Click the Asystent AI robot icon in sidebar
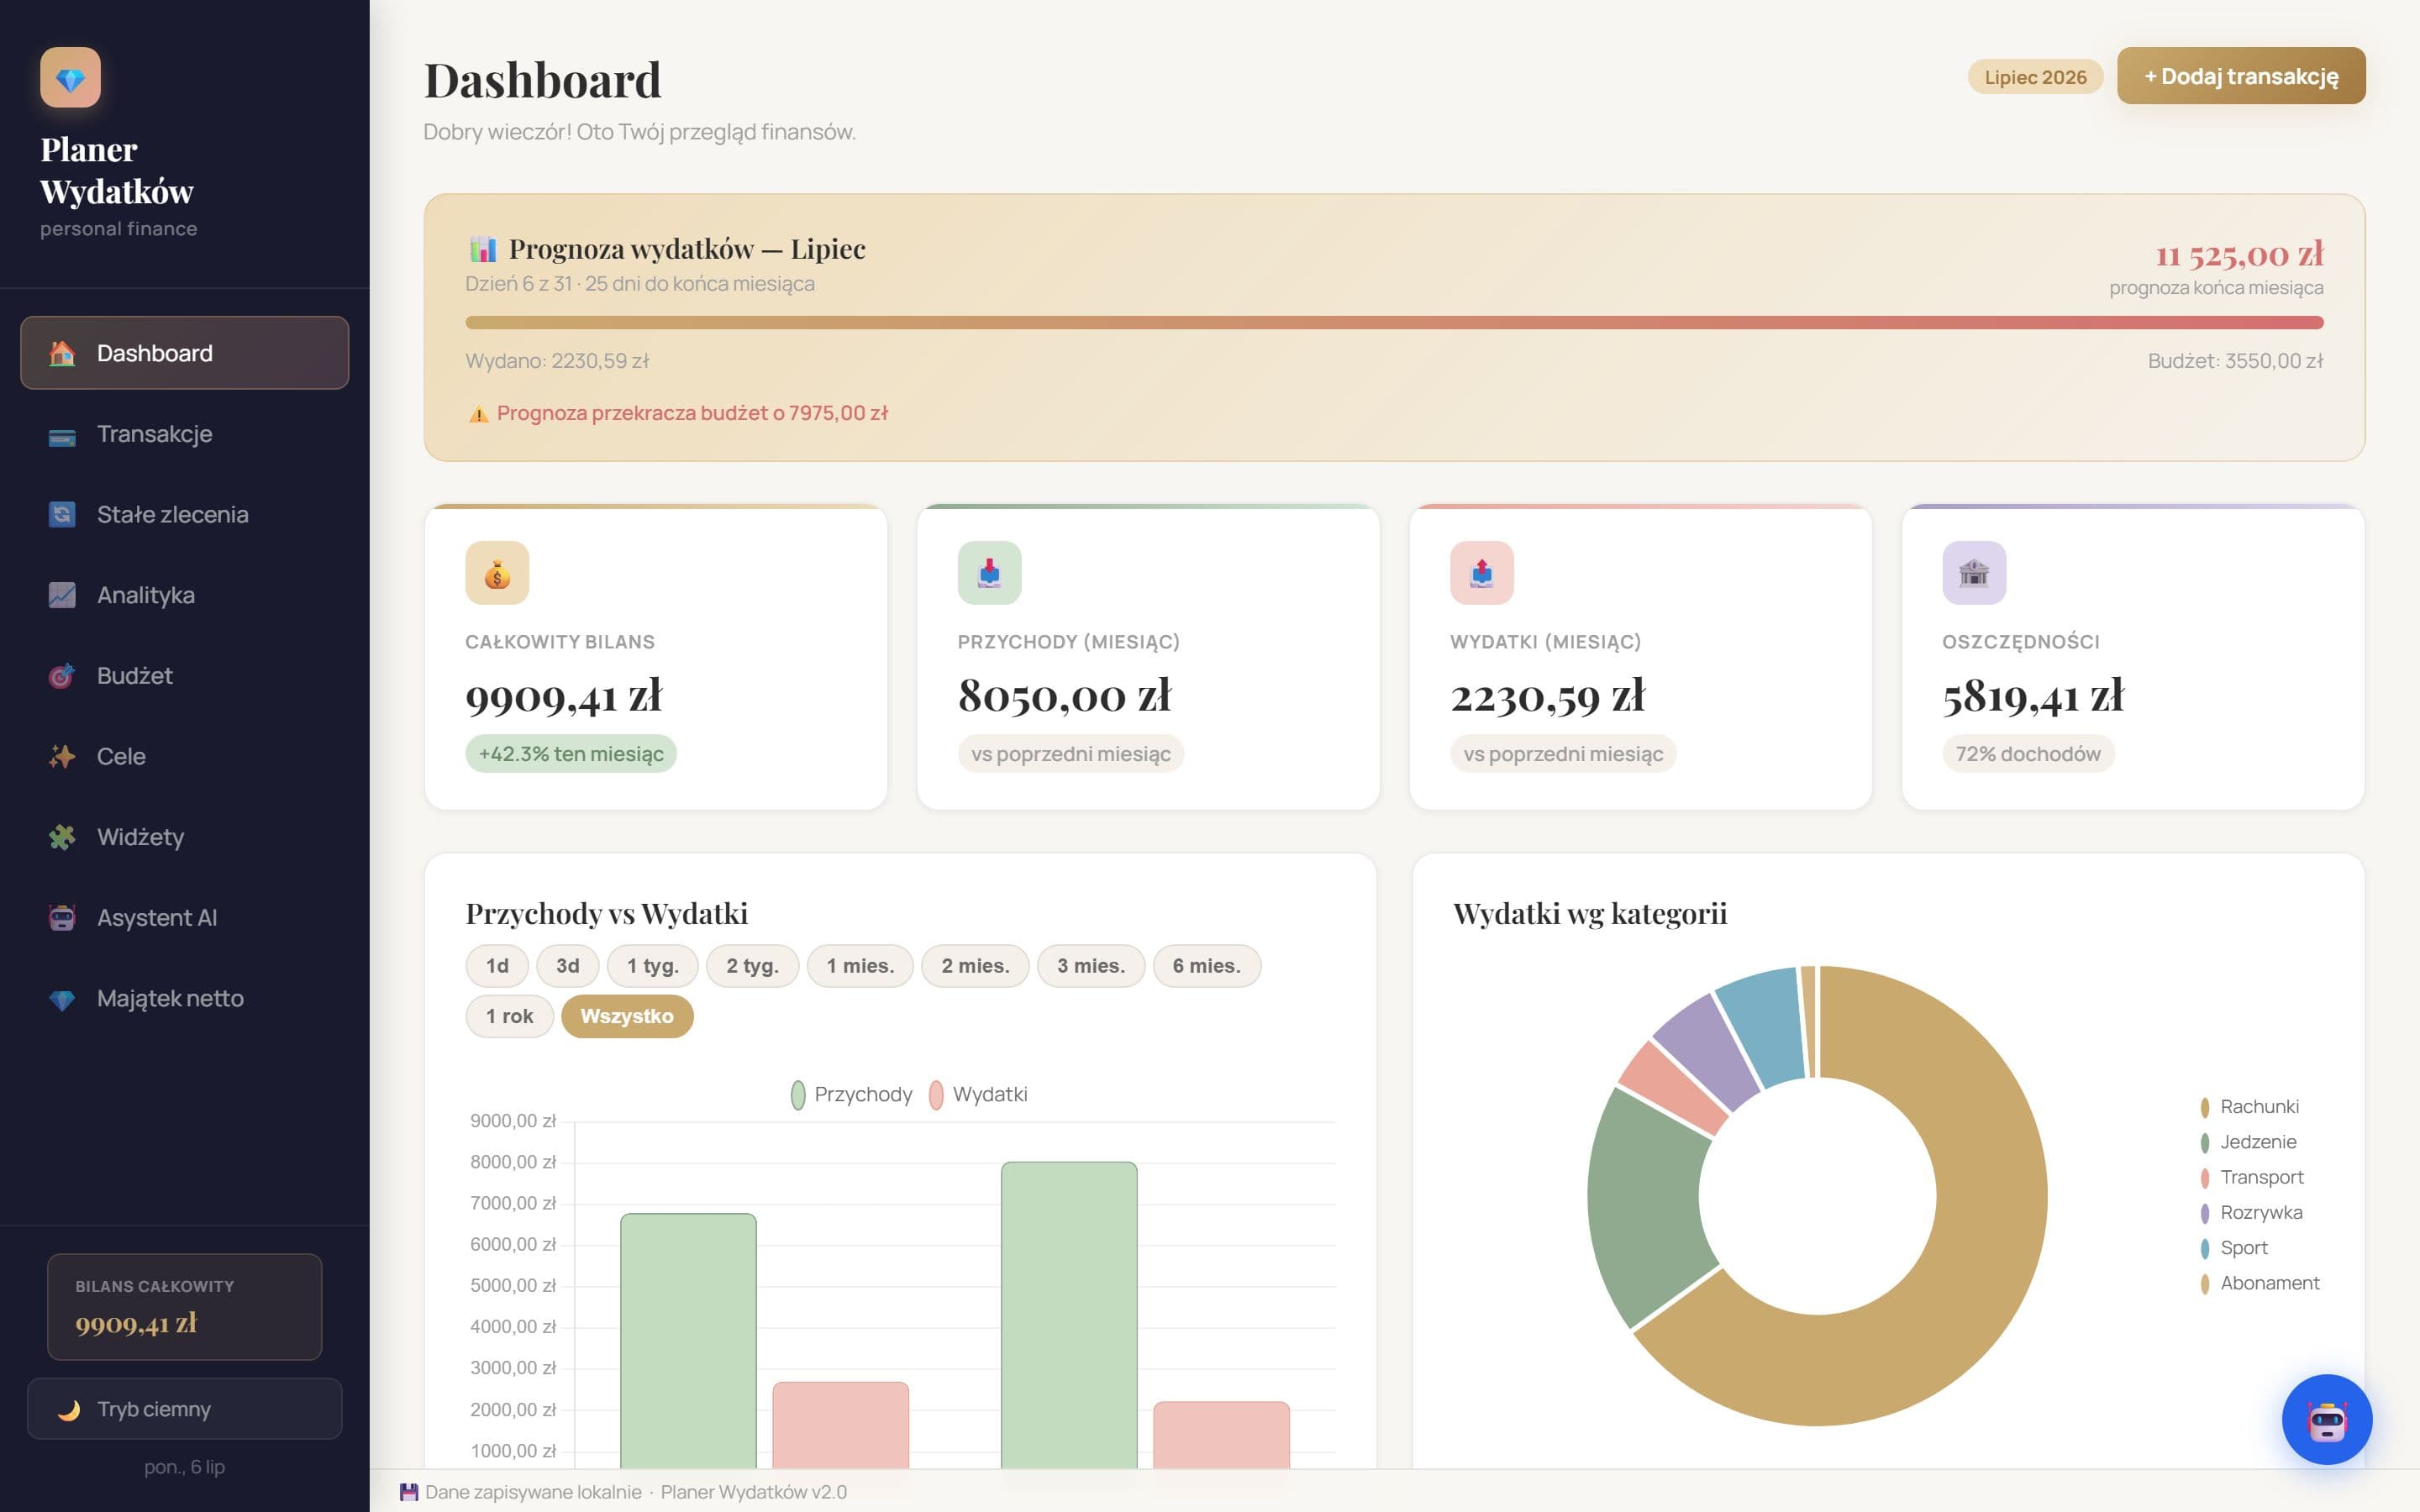Screen dimensions: 2420x1512 click(x=62, y=918)
